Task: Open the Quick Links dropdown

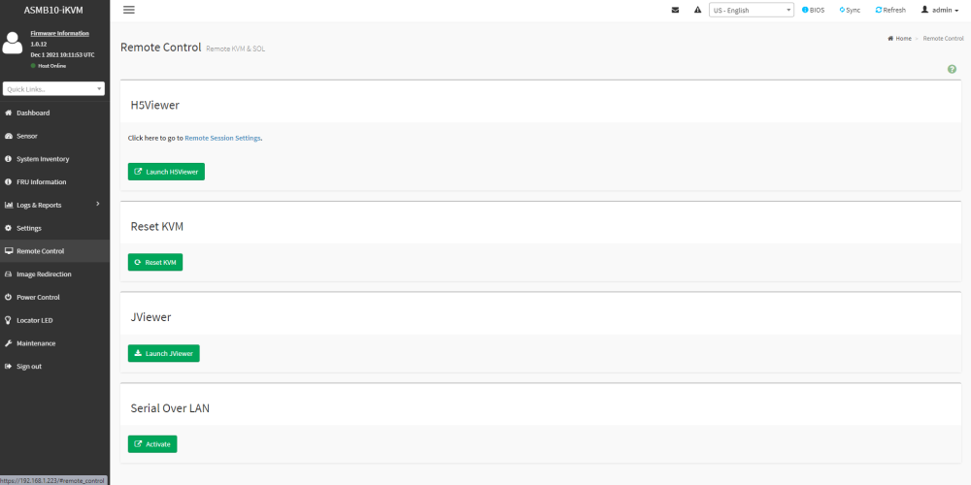Action: click(x=53, y=89)
